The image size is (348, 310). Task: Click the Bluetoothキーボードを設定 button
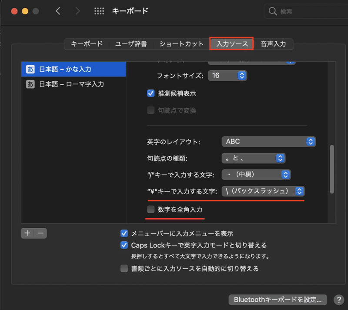(277, 300)
